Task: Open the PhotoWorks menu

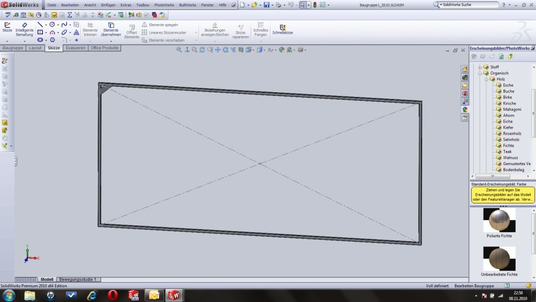Action: (x=163, y=5)
